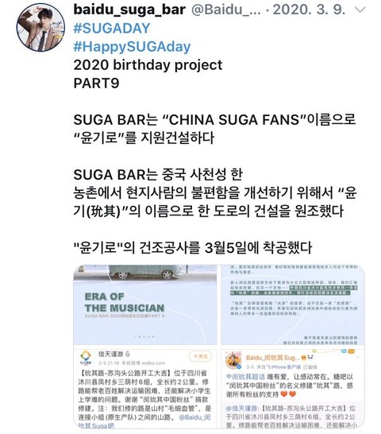This screenshot has width=381, height=434.
Task: Click the panda emoji beside the Baidu_闵玧其 name
Action: pyautogui.click(x=310, y=358)
